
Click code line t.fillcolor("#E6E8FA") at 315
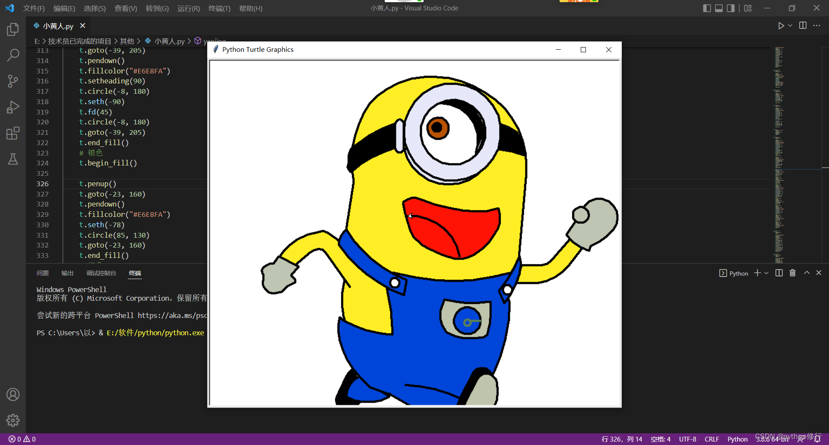[125, 71]
